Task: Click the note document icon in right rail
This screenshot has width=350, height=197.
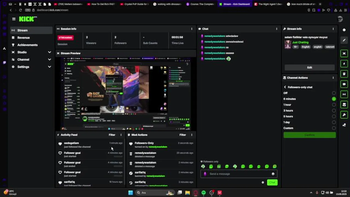Action: [x=344, y=74]
